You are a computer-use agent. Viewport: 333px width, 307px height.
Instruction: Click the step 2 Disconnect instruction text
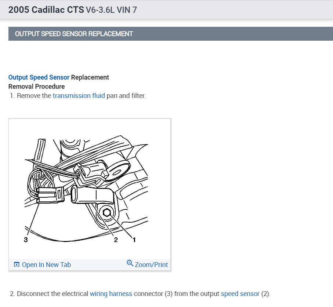click(140, 294)
